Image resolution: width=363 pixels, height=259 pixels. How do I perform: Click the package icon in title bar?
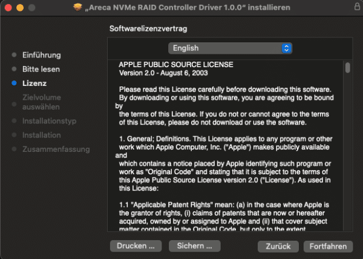[78, 7]
